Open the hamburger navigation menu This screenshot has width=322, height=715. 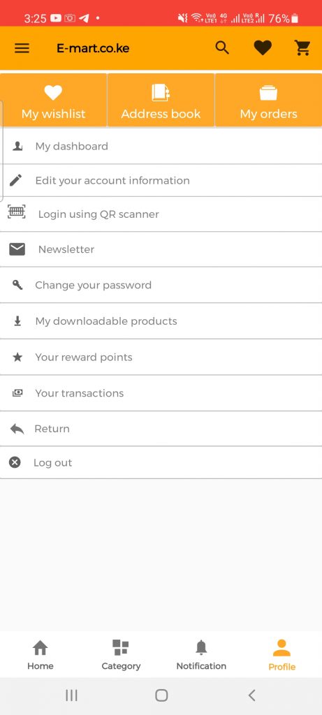[22, 48]
